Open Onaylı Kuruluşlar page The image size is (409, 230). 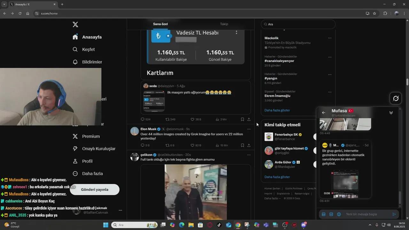tap(94, 149)
